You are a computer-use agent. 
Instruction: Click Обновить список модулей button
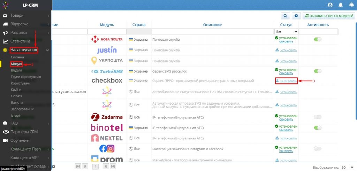coord(329,16)
